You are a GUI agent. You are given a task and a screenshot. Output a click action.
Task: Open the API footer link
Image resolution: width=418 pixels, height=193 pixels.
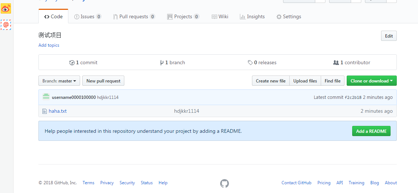340,183
